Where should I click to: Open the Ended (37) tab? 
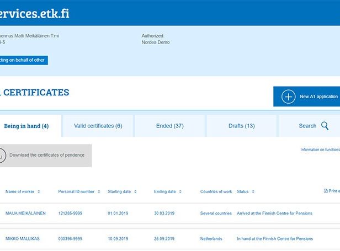[169, 126]
